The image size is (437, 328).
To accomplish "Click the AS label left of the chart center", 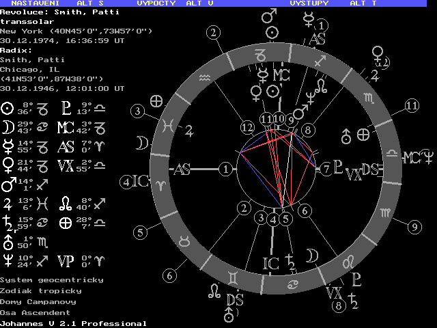I will click(182, 169).
